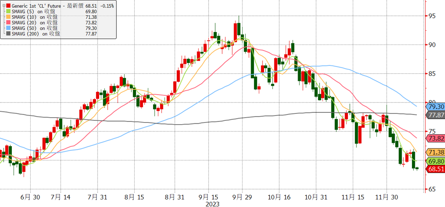Viewport: 445px width, 207px height.
Task: Click the 11月 30 date label
Action: tap(387, 196)
